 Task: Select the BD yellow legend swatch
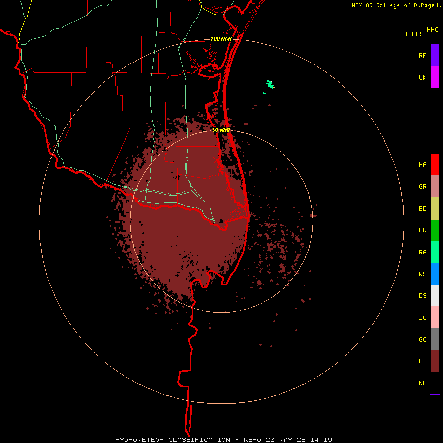coord(435,209)
